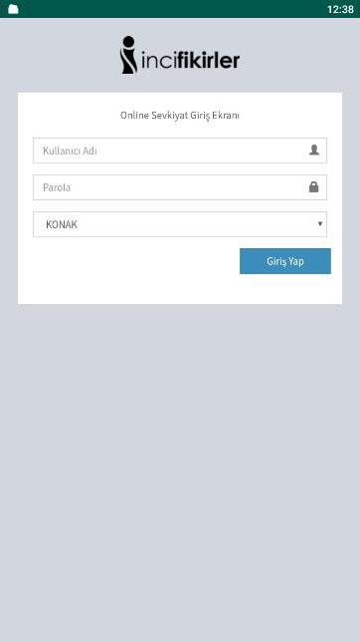Screen dimensions: 360x642
Task: Click the incifikirler logo wordmark
Action: click(x=180, y=55)
